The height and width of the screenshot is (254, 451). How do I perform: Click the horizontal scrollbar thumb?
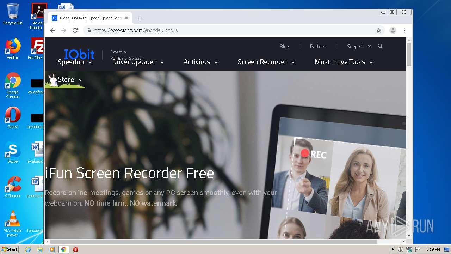(x=214, y=242)
